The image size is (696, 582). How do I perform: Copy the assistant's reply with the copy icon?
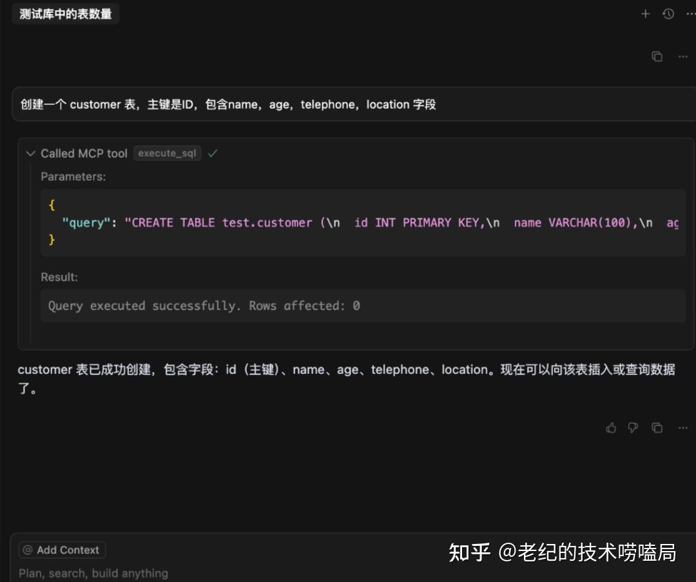tap(657, 427)
